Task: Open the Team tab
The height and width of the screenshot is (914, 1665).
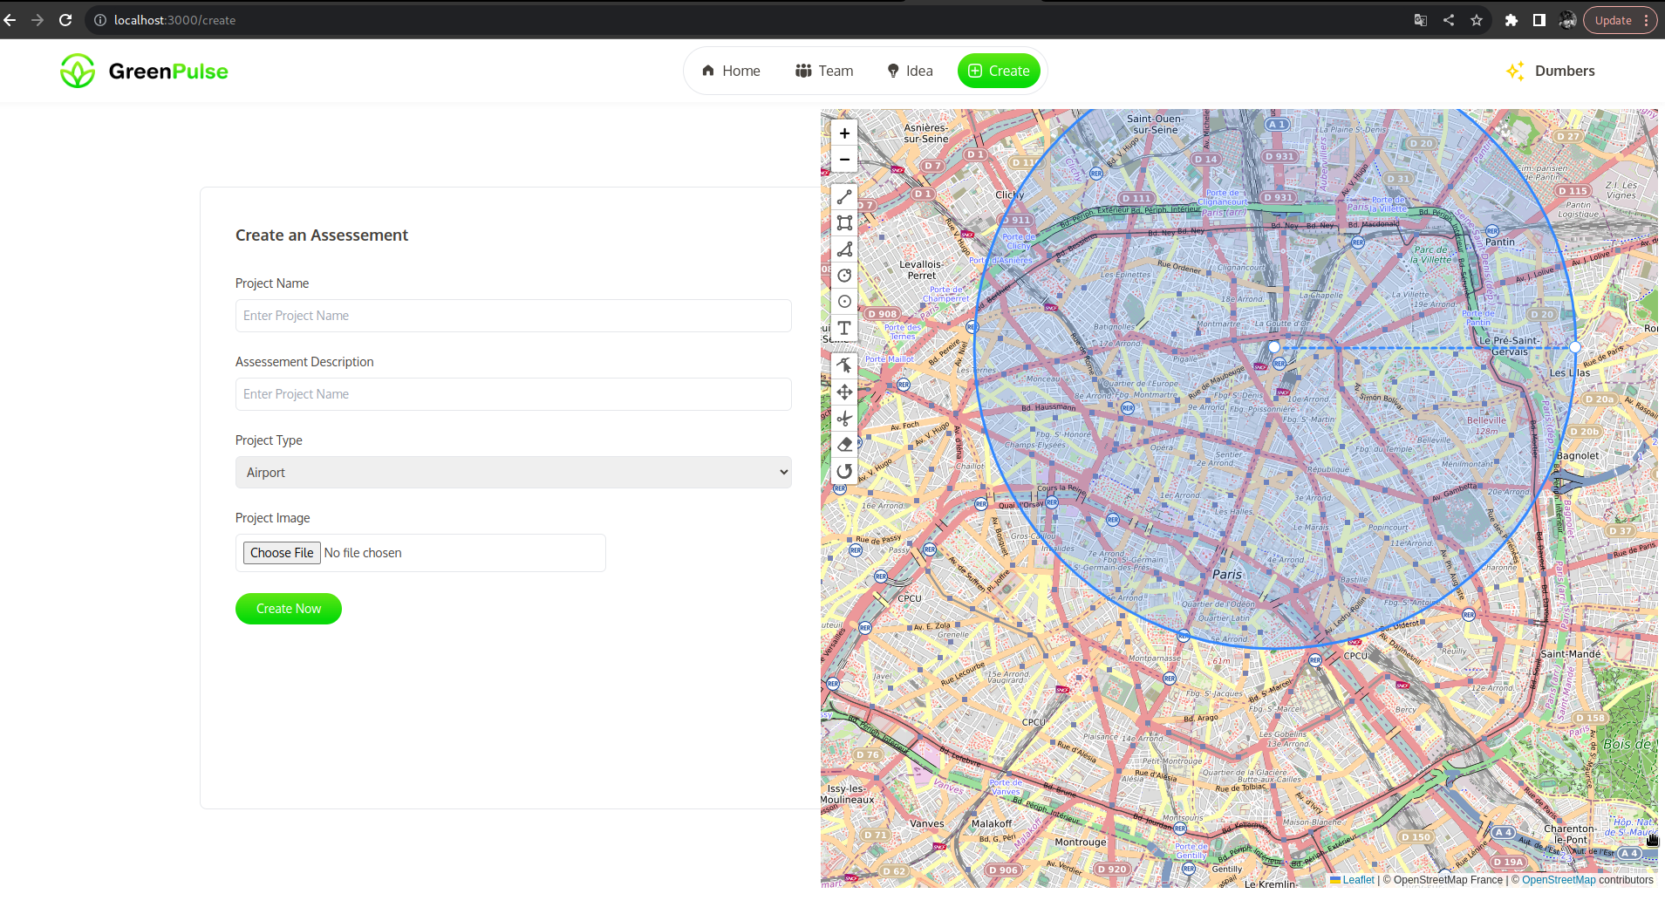Action: 824,71
